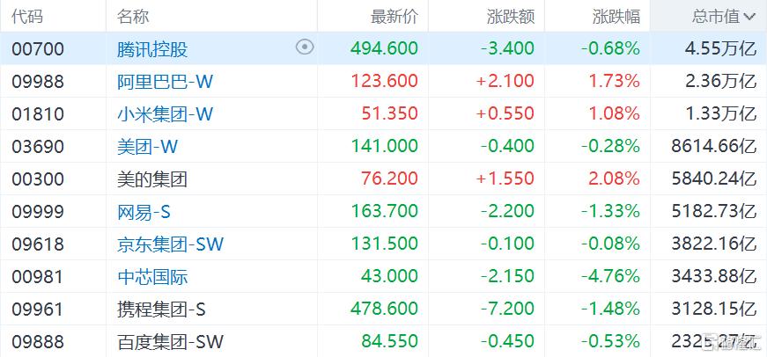Click the change amount +2.100
The image size is (767, 357).
coord(505,81)
